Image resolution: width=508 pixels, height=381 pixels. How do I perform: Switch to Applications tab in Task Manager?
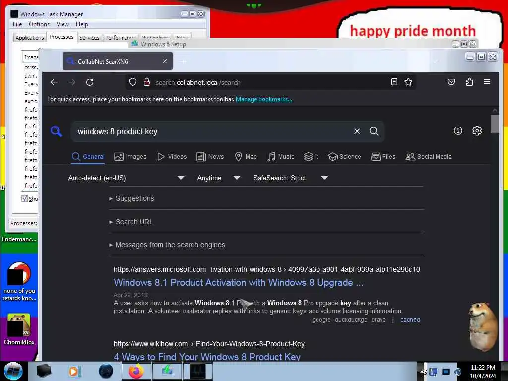pyautogui.click(x=29, y=38)
